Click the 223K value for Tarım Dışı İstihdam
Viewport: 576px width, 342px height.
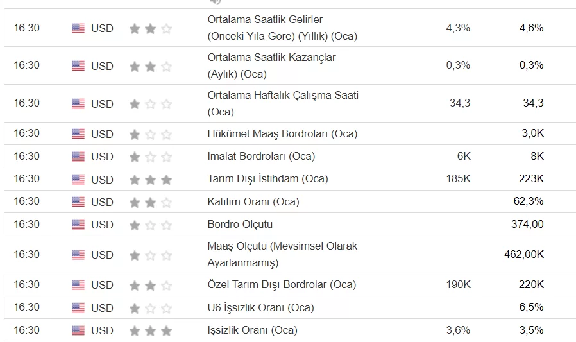coord(531,178)
